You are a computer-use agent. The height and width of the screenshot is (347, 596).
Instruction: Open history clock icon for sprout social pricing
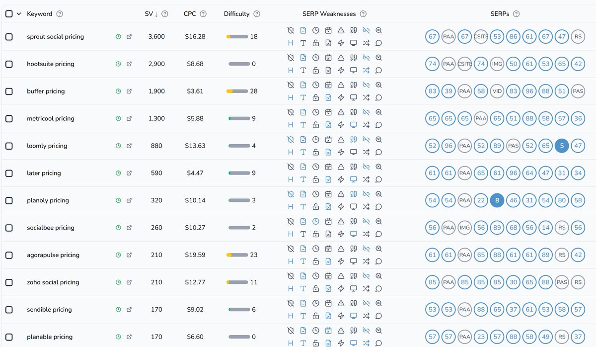coord(118,37)
